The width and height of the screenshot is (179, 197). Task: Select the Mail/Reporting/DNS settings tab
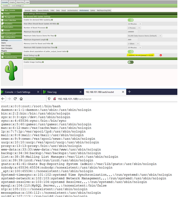[104, 10]
